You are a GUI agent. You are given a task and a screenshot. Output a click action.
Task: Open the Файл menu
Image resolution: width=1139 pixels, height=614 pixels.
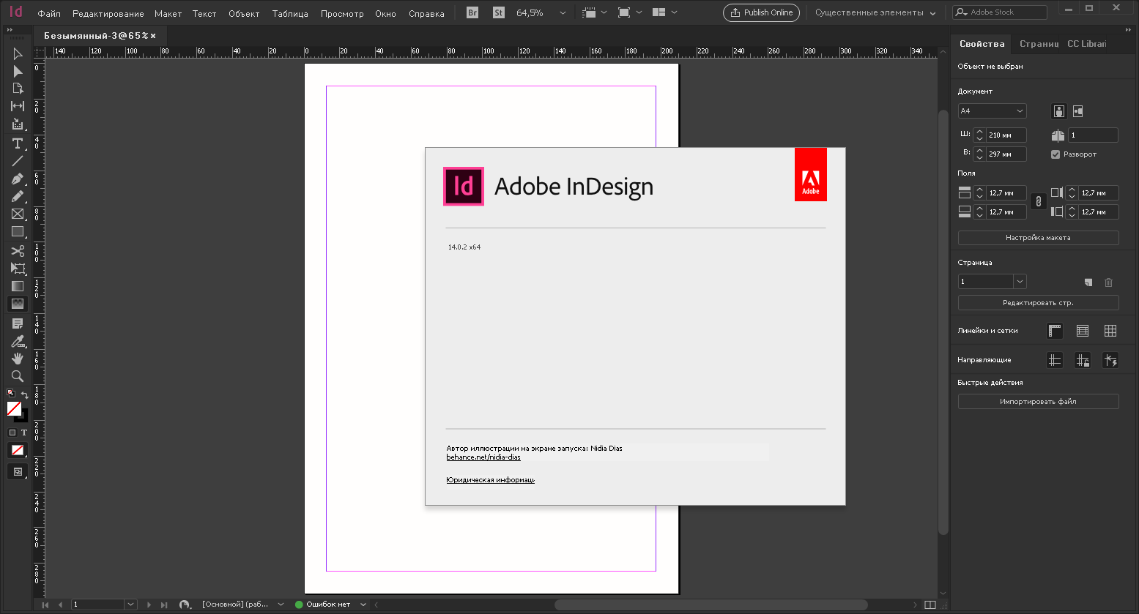click(x=49, y=14)
